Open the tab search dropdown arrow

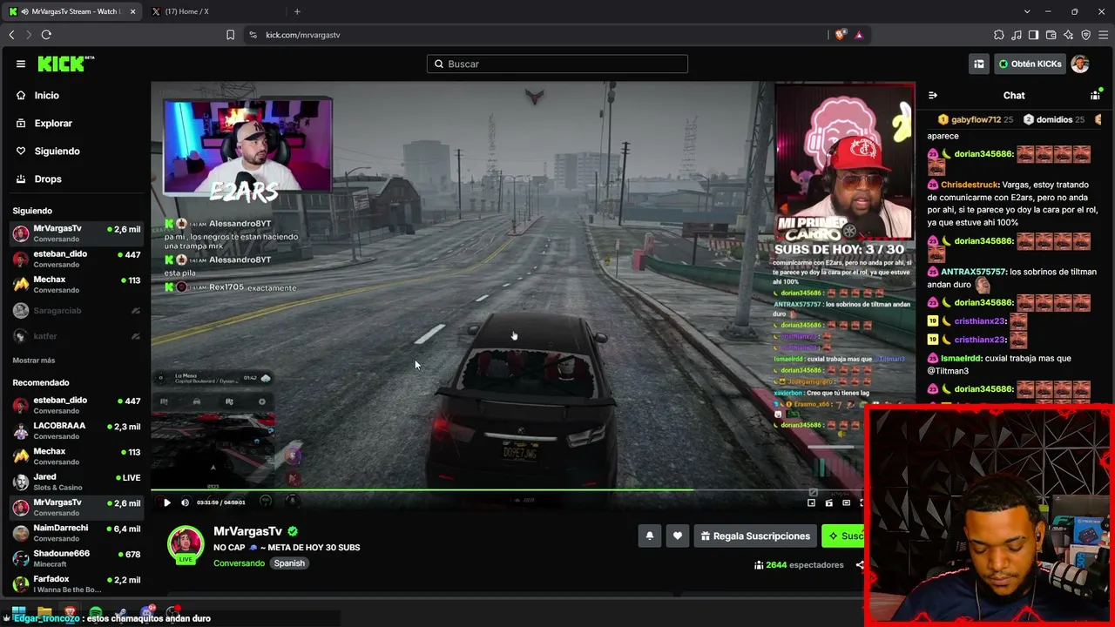[x=1027, y=11]
